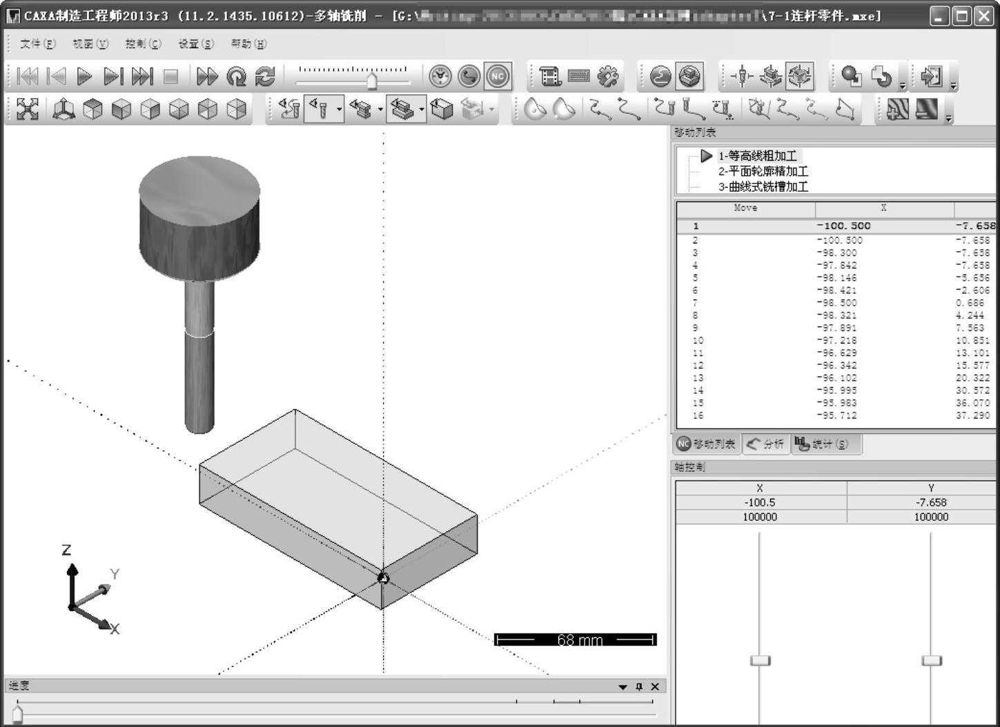Select the isometric axis view icon
This screenshot has height=727, width=1000.
(x=64, y=109)
